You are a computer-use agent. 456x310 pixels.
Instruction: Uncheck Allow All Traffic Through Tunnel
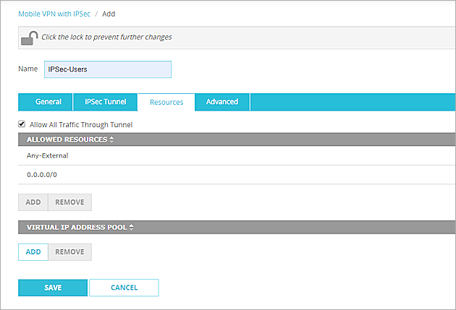point(22,124)
